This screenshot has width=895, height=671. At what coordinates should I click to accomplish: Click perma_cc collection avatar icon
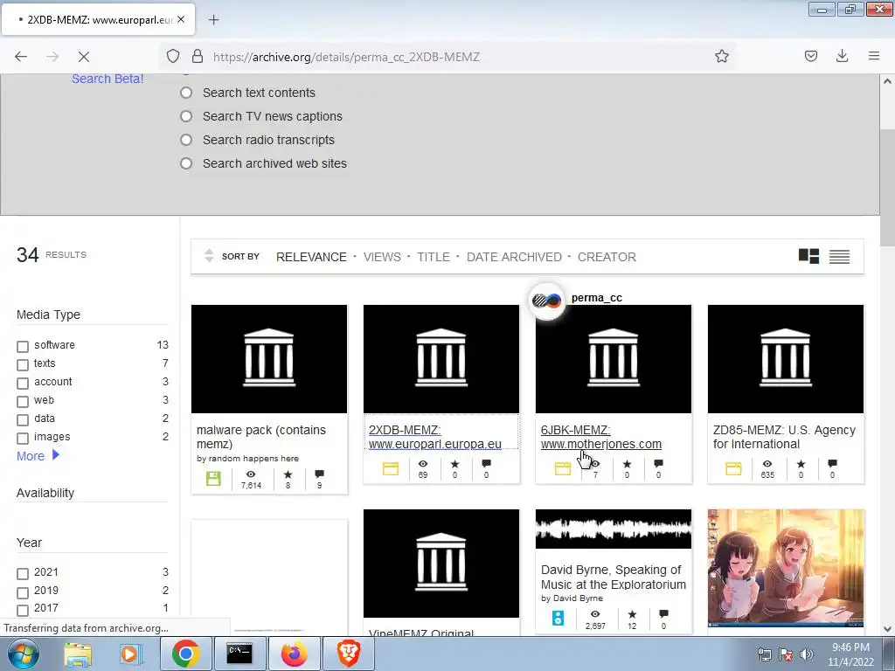[x=546, y=301]
